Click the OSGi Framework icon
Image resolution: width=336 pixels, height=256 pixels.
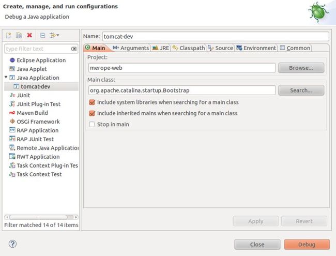12,122
